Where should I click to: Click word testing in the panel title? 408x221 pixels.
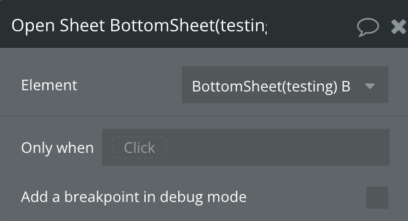[243, 26]
